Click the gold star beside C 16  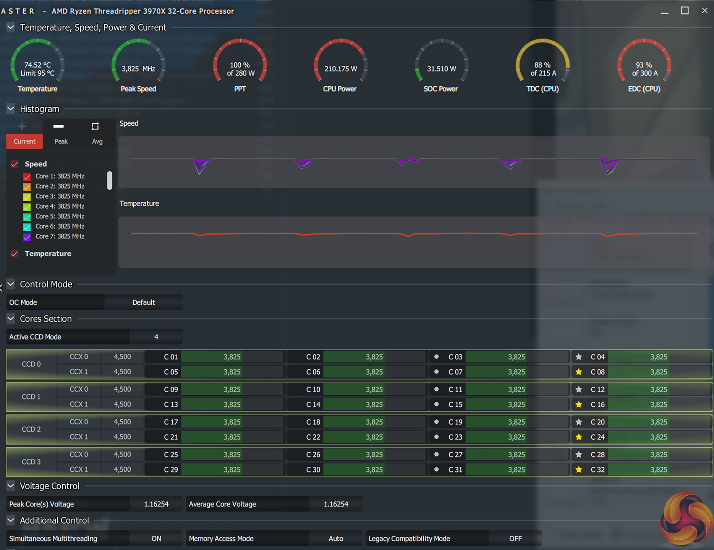pyautogui.click(x=579, y=404)
